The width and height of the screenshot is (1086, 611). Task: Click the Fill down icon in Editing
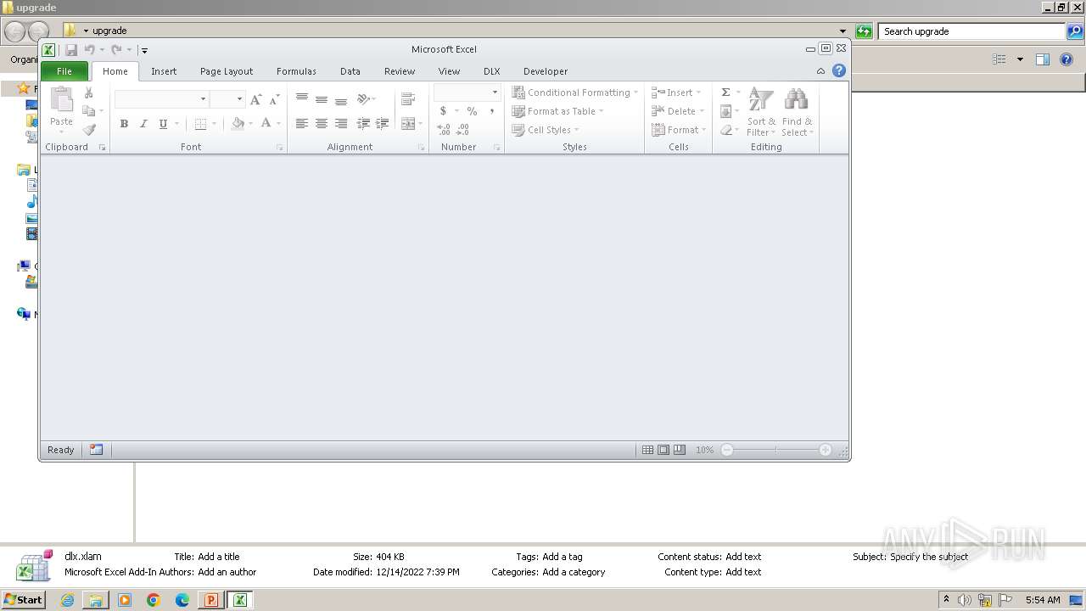click(x=725, y=111)
